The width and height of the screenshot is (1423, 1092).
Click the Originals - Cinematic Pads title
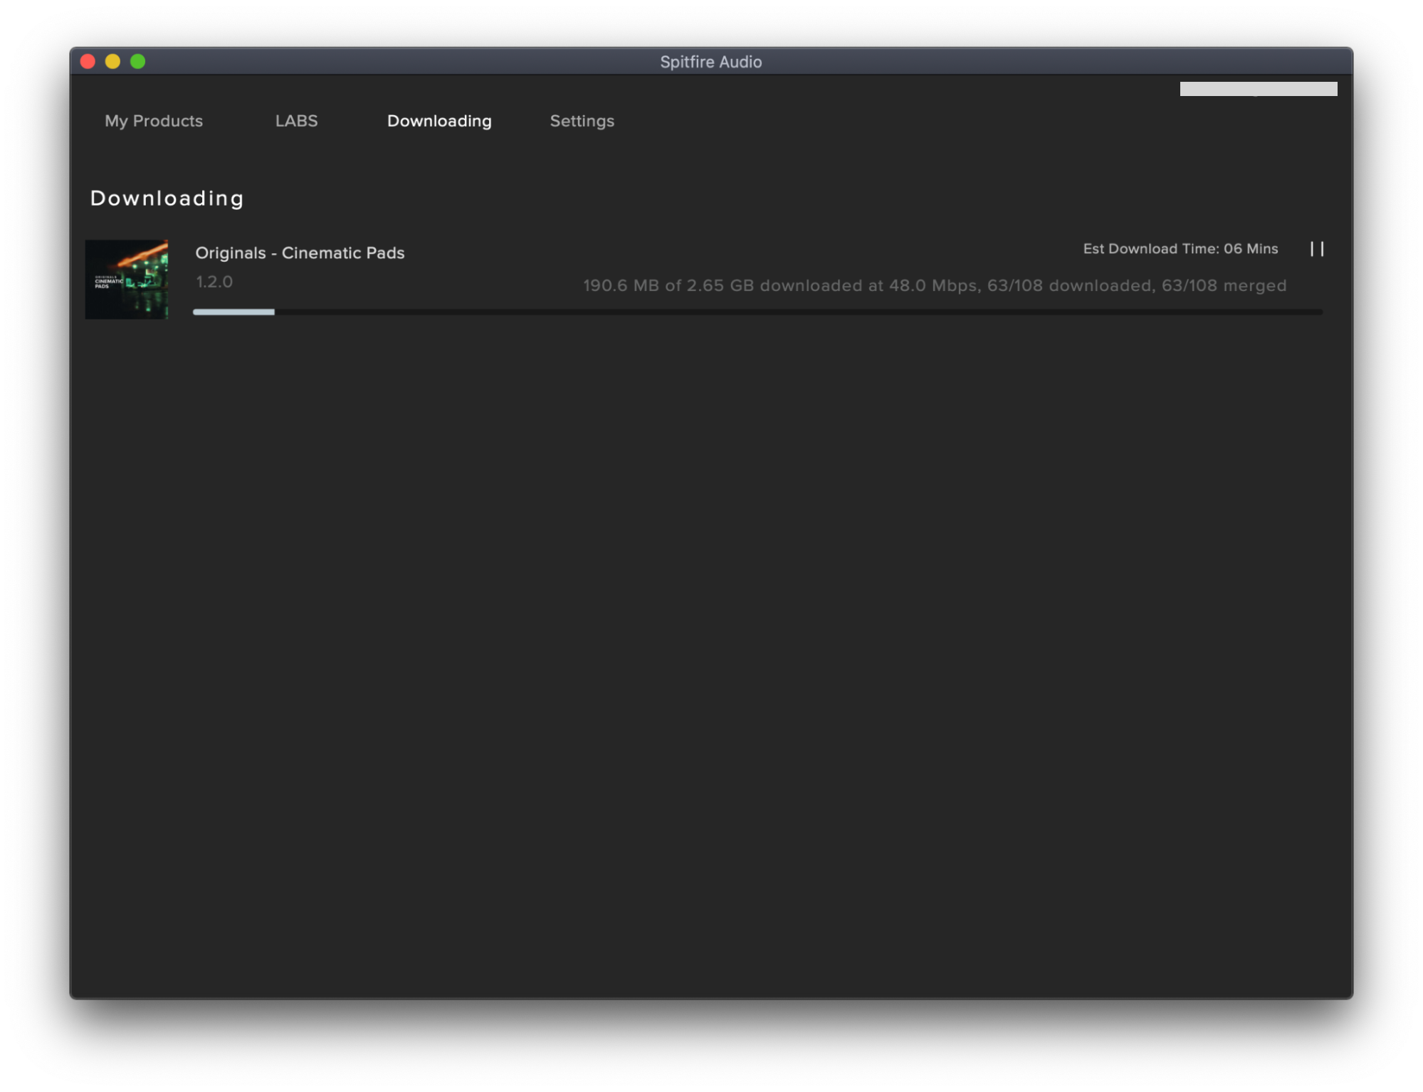tap(300, 253)
